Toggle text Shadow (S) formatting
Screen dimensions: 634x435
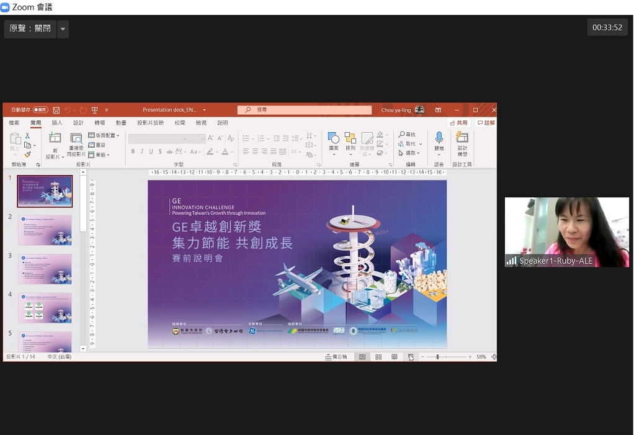click(x=160, y=151)
